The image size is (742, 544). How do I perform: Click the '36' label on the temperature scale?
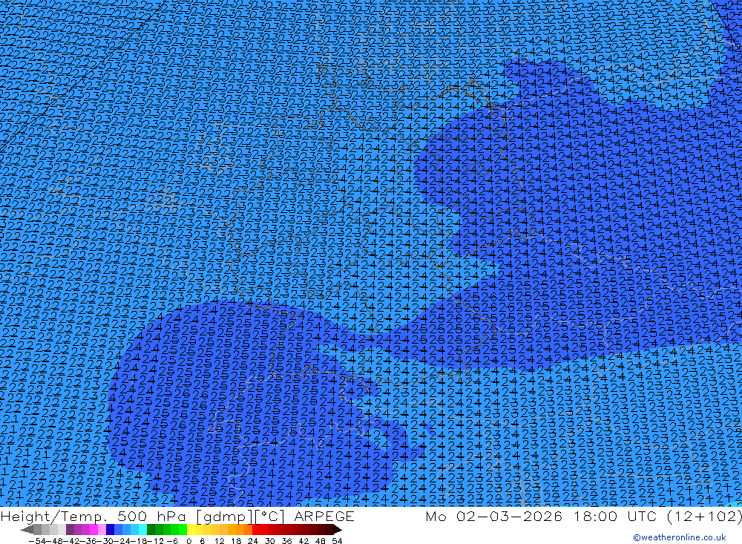pyautogui.click(x=286, y=541)
